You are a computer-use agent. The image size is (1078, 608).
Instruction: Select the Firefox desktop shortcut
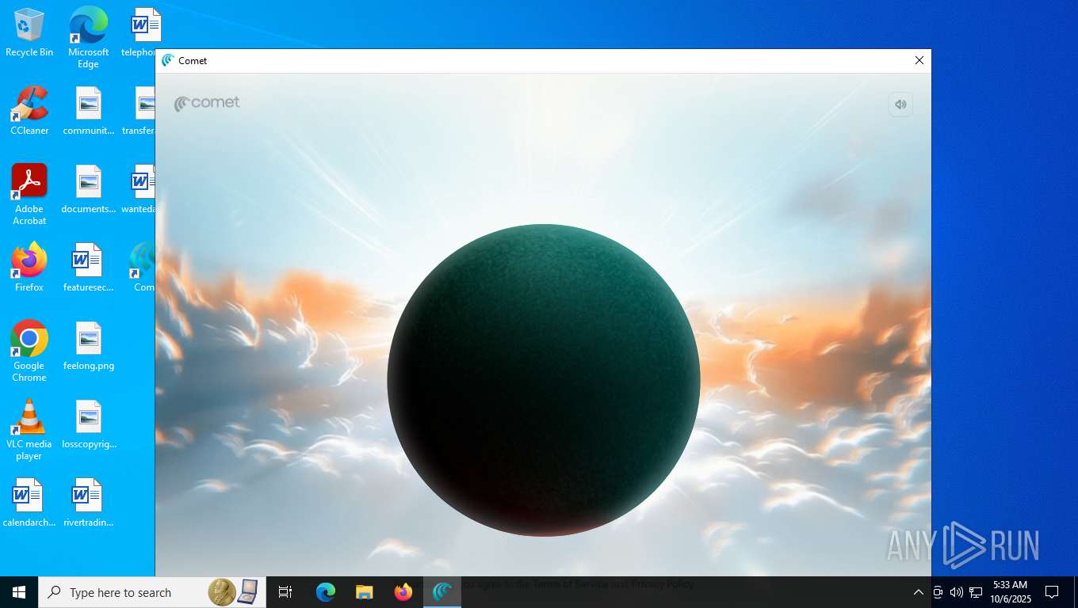[29, 268]
